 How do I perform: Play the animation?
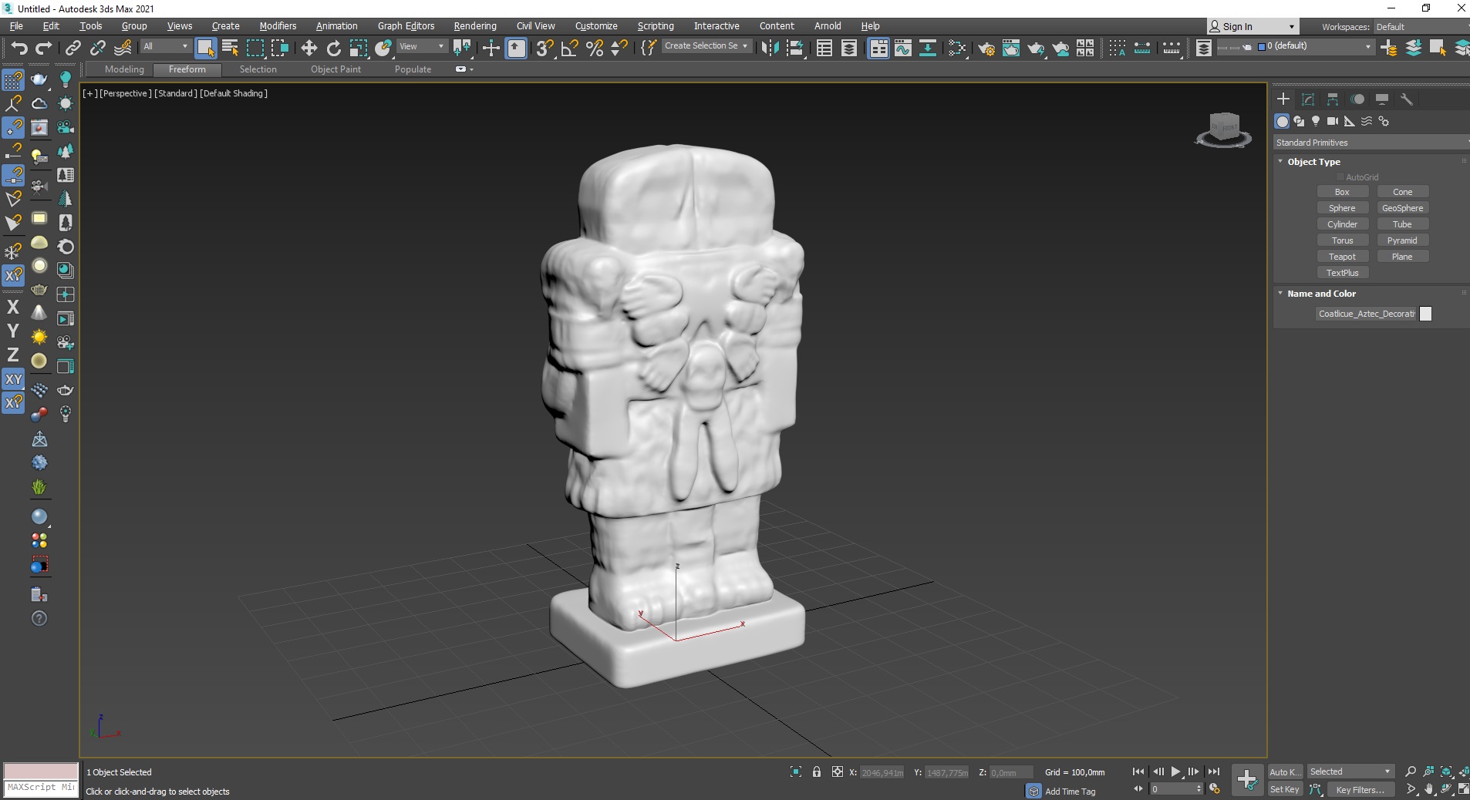coord(1175,771)
